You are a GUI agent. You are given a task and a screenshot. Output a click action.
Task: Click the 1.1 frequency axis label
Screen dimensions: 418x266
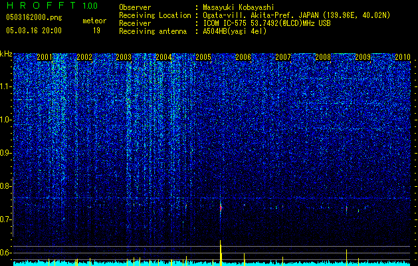click(6, 86)
